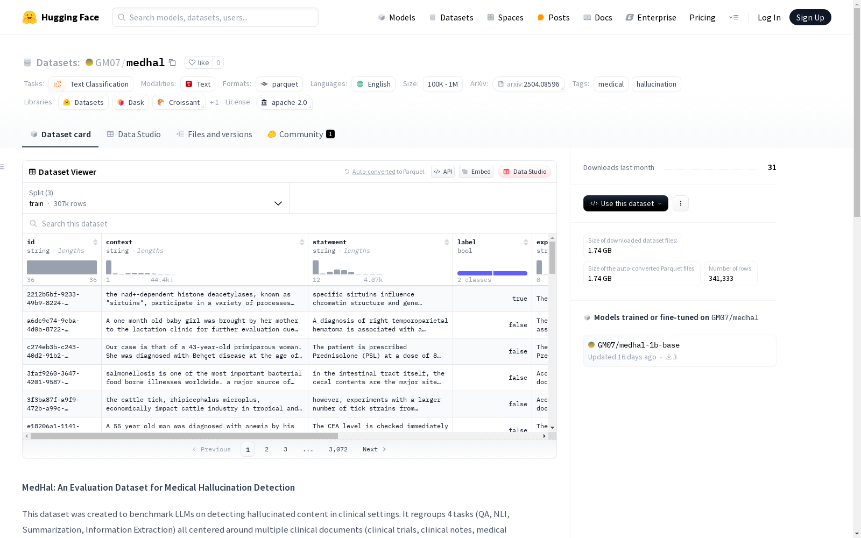Viewport: 861px width, 538px height.
Task: Click the Embed button
Action: [476, 172]
